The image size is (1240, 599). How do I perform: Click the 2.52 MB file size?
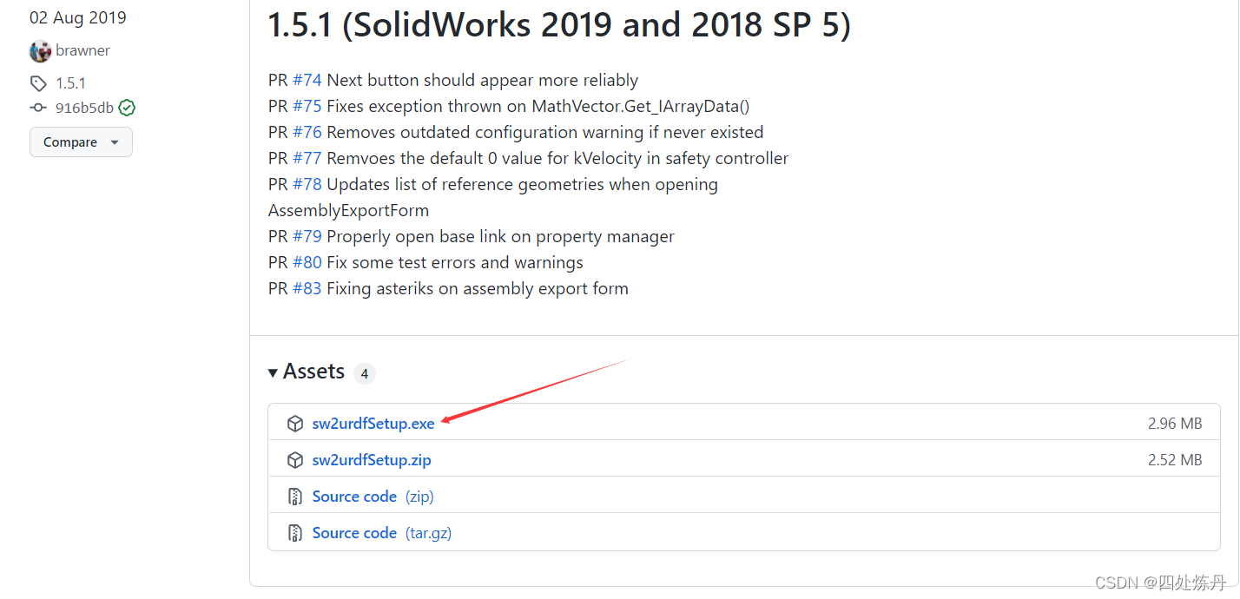pos(1175,460)
